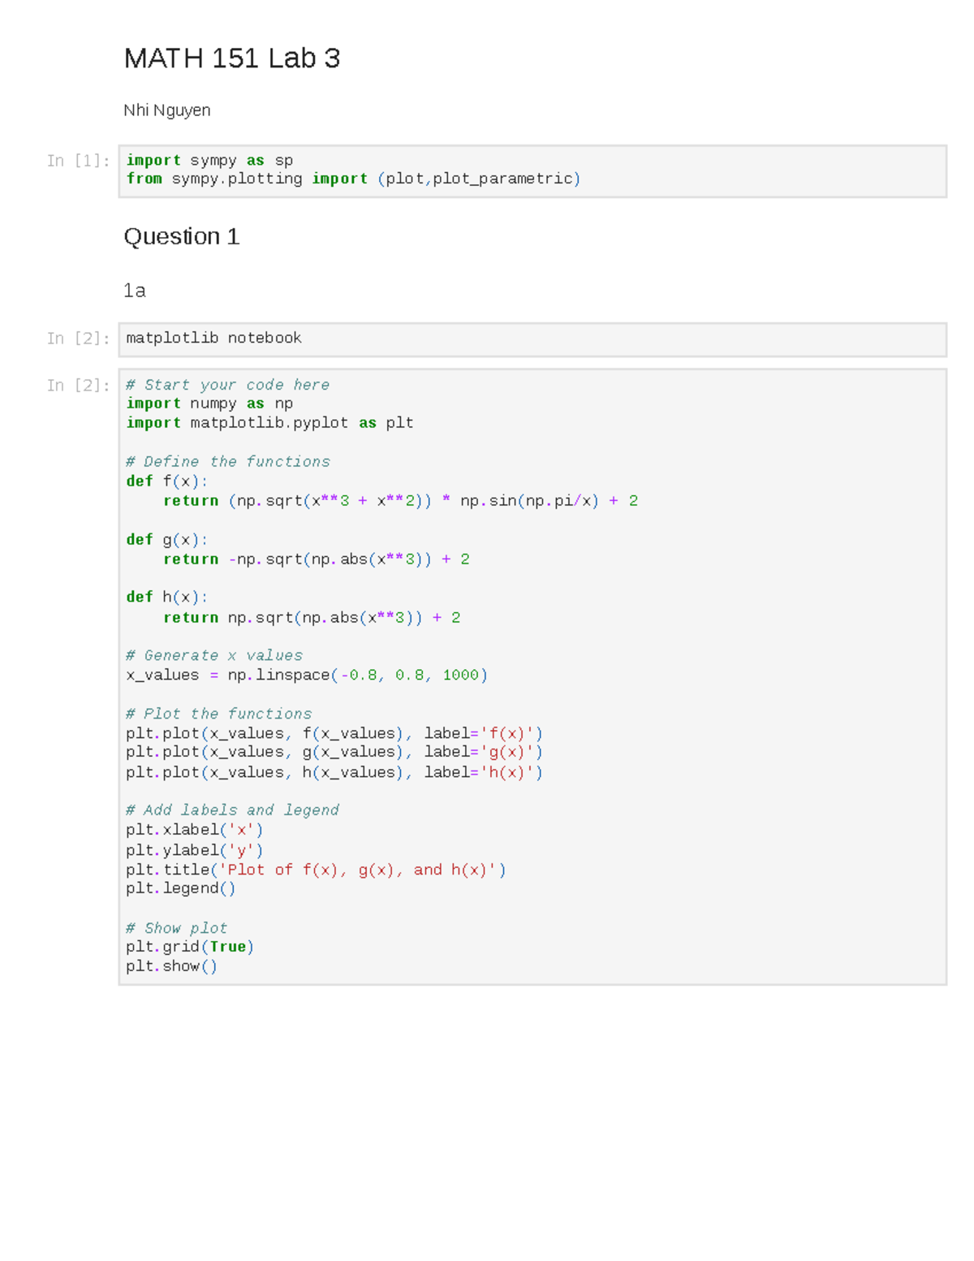974x1261 pixels.
Task: Click the plt.show() line
Action: coord(171,966)
